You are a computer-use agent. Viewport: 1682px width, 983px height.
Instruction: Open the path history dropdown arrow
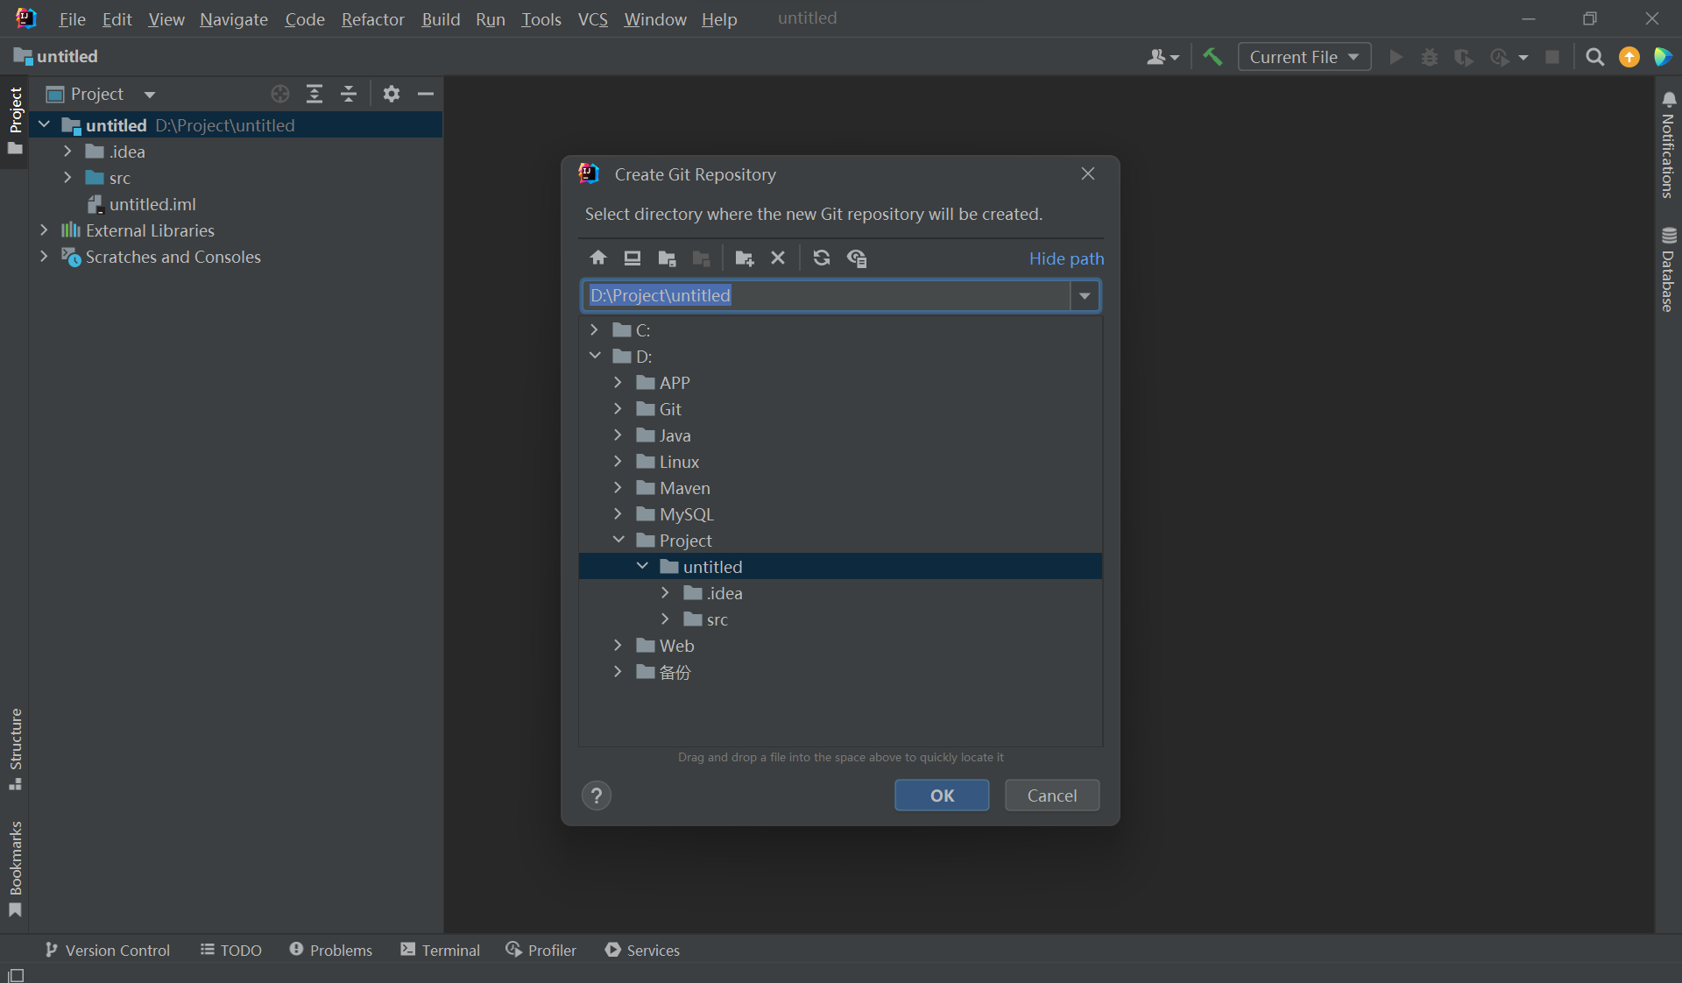coord(1085,296)
